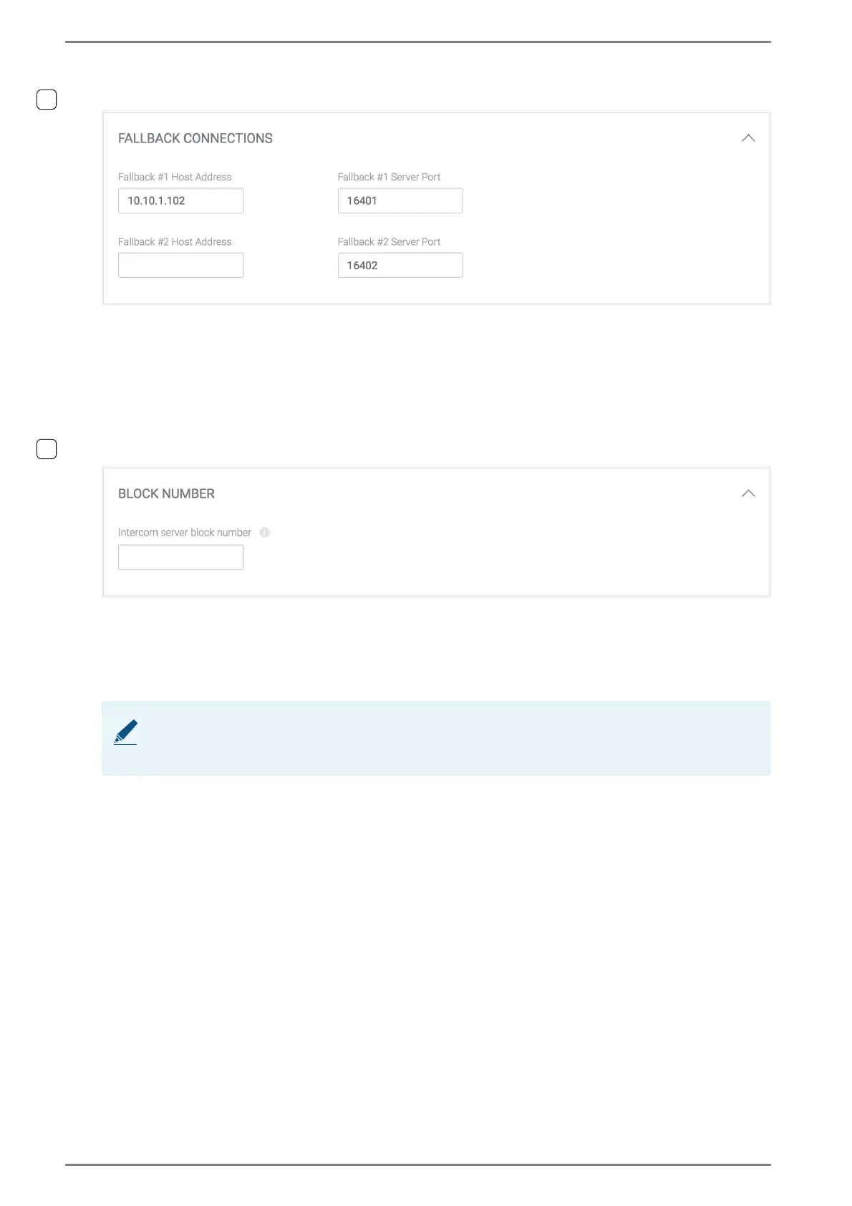Click the top page header divider line

[418, 42]
